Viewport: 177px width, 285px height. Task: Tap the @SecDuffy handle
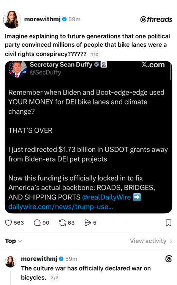pos(46,72)
